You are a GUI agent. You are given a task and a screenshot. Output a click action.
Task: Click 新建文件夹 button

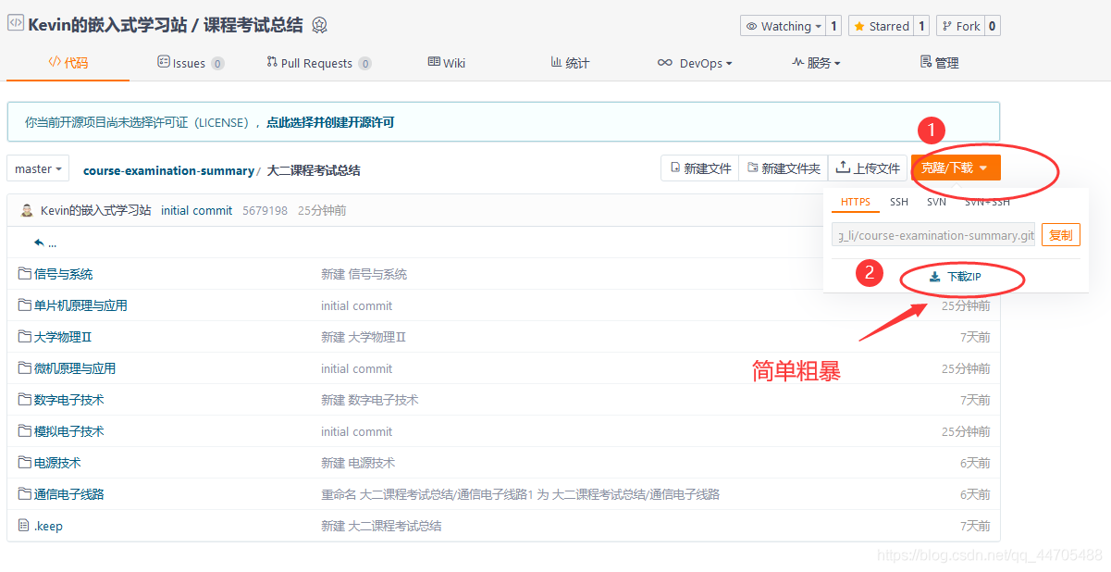point(784,168)
